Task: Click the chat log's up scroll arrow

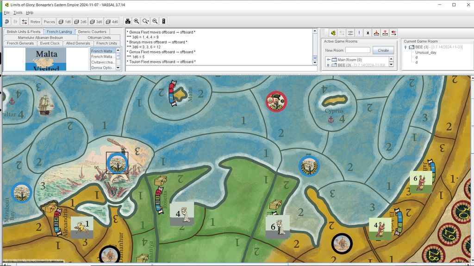Action: [x=315, y=31]
